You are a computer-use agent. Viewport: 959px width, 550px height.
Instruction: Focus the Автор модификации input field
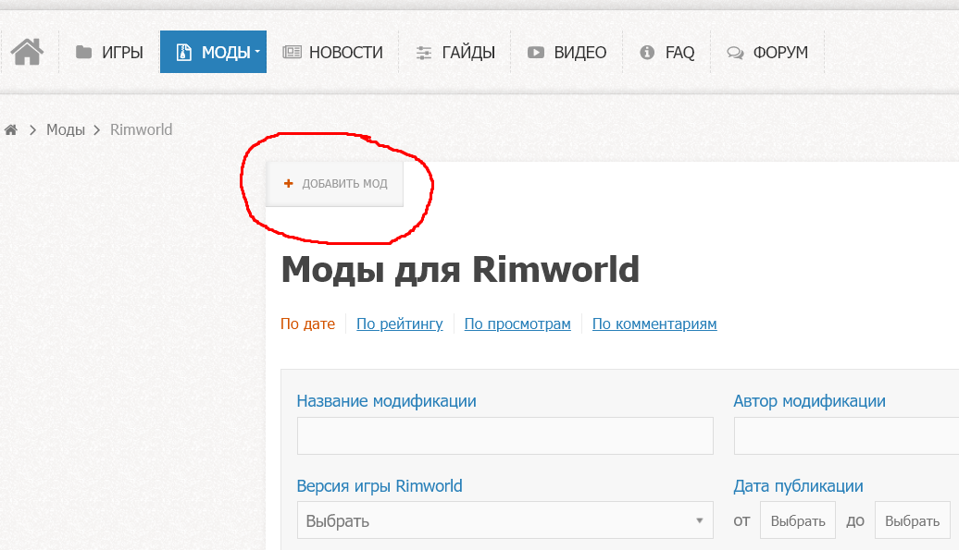pos(846,436)
